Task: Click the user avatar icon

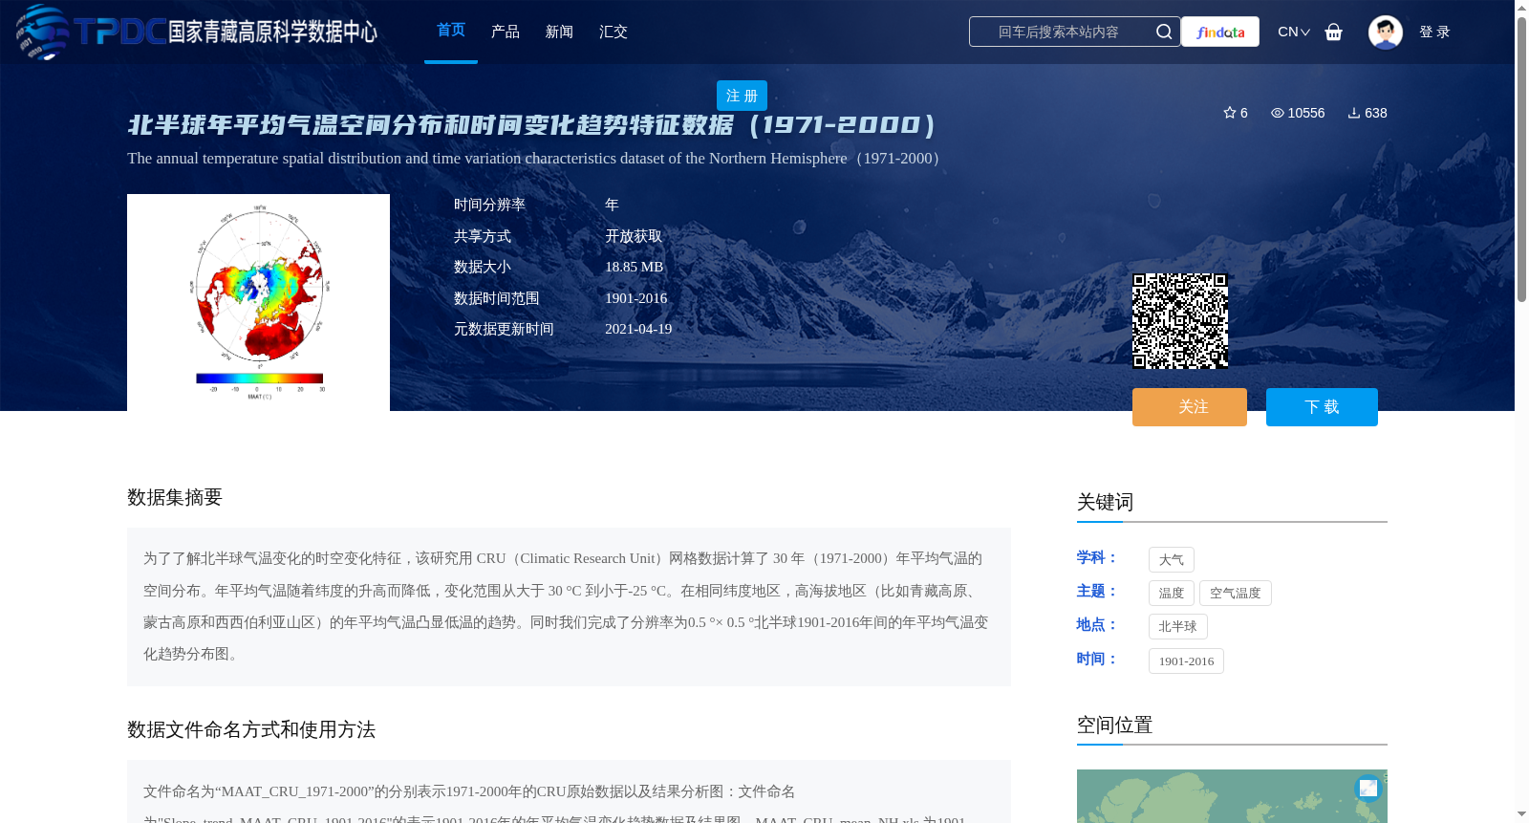Action: (x=1385, y=32)
